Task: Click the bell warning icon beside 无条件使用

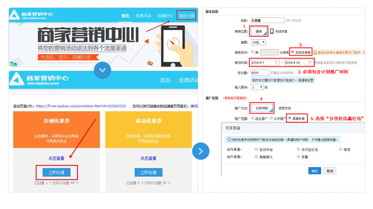Action: click(315, 52)
